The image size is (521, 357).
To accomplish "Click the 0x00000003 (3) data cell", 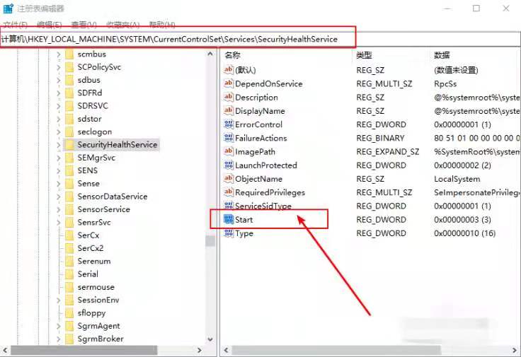I will [x=462, y=220].
